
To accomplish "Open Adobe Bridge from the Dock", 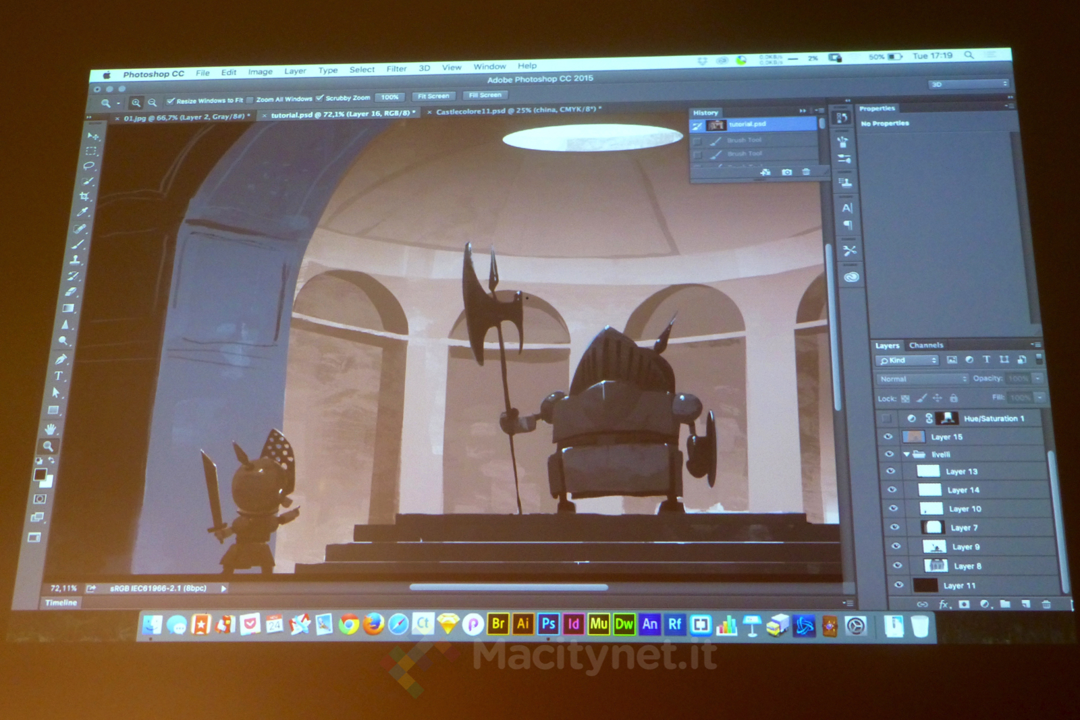I will tap(498, 624).
